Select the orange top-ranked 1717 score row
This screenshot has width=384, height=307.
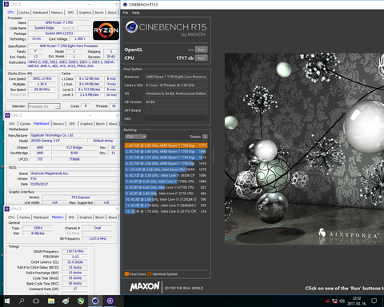coord(166,146)
